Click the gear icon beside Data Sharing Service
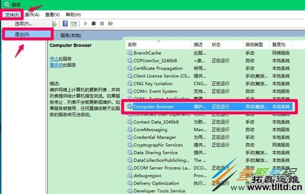The height and width of the screenshot is (194, 305). 130,152
